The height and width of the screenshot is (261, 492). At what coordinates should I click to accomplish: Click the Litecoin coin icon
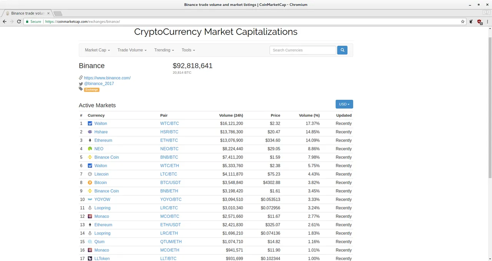pyautogui.click(x=90, y=174)
